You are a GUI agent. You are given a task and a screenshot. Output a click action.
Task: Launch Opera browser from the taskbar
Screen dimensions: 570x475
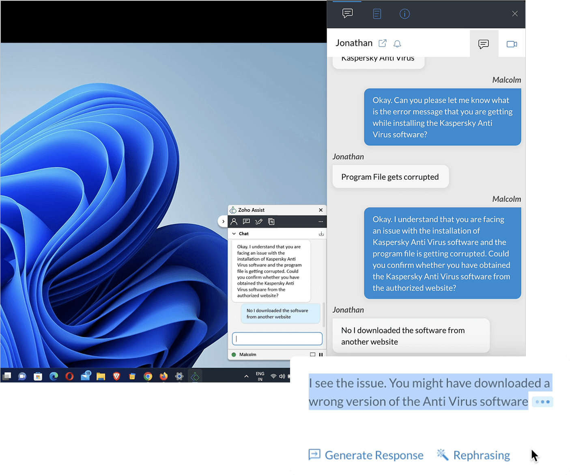69,377
